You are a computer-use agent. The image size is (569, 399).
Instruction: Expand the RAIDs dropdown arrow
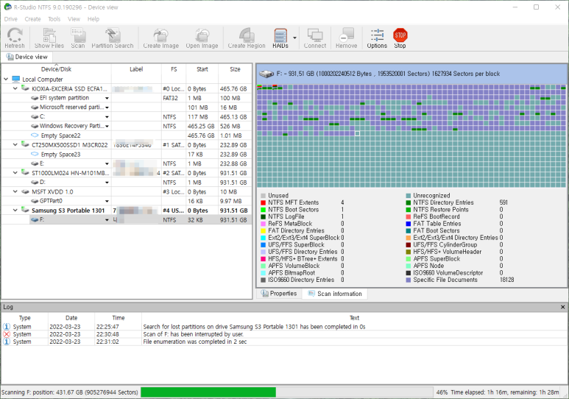pos(294,38)
